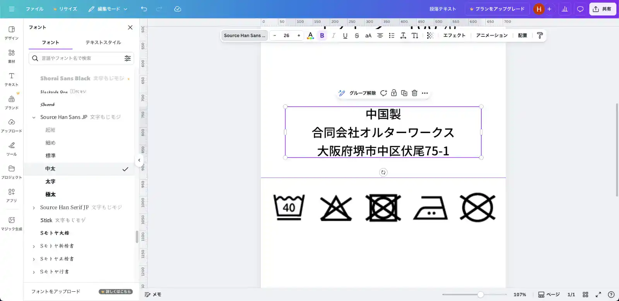Lock the selected group with padlock icon
The image size is (619, 301).
[394, 93]
